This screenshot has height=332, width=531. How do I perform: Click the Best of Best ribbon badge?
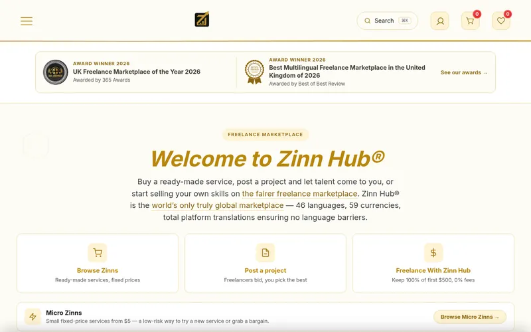255,72
